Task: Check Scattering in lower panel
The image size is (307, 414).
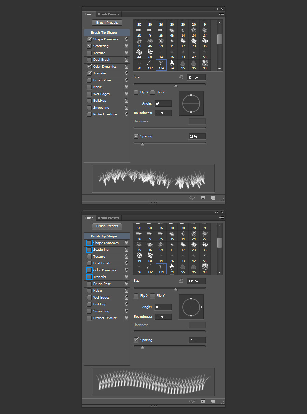Action: [x=89, y=250]
